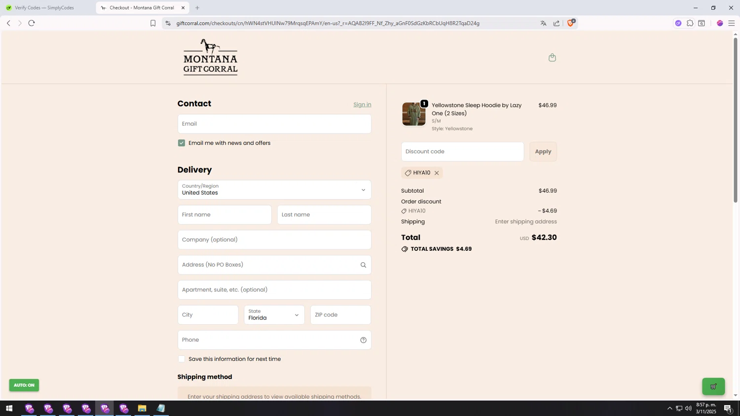Open the shopping bag cart icon
This screenshot has width=740, height=416.
[x=552, y=58]
